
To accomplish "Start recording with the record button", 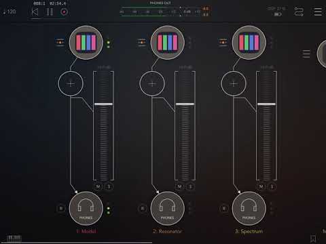I will click(x=64, y=12).
